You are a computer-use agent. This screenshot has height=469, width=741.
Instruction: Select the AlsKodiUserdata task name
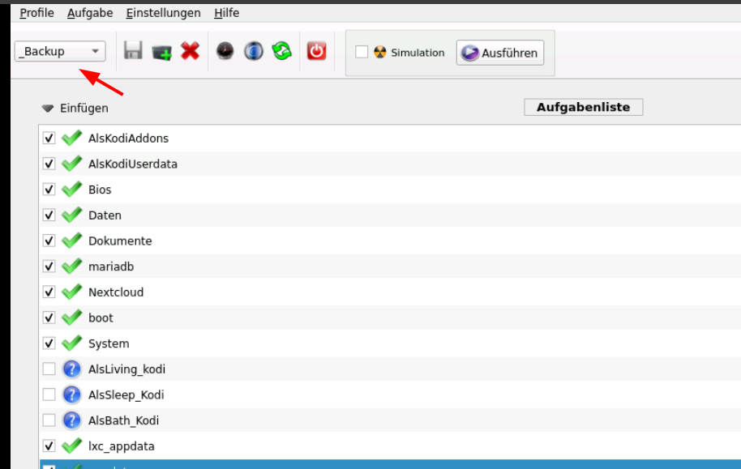click(x=133, y=164)
